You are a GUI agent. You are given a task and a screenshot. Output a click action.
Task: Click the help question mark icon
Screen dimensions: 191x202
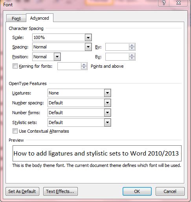(164, 3)
